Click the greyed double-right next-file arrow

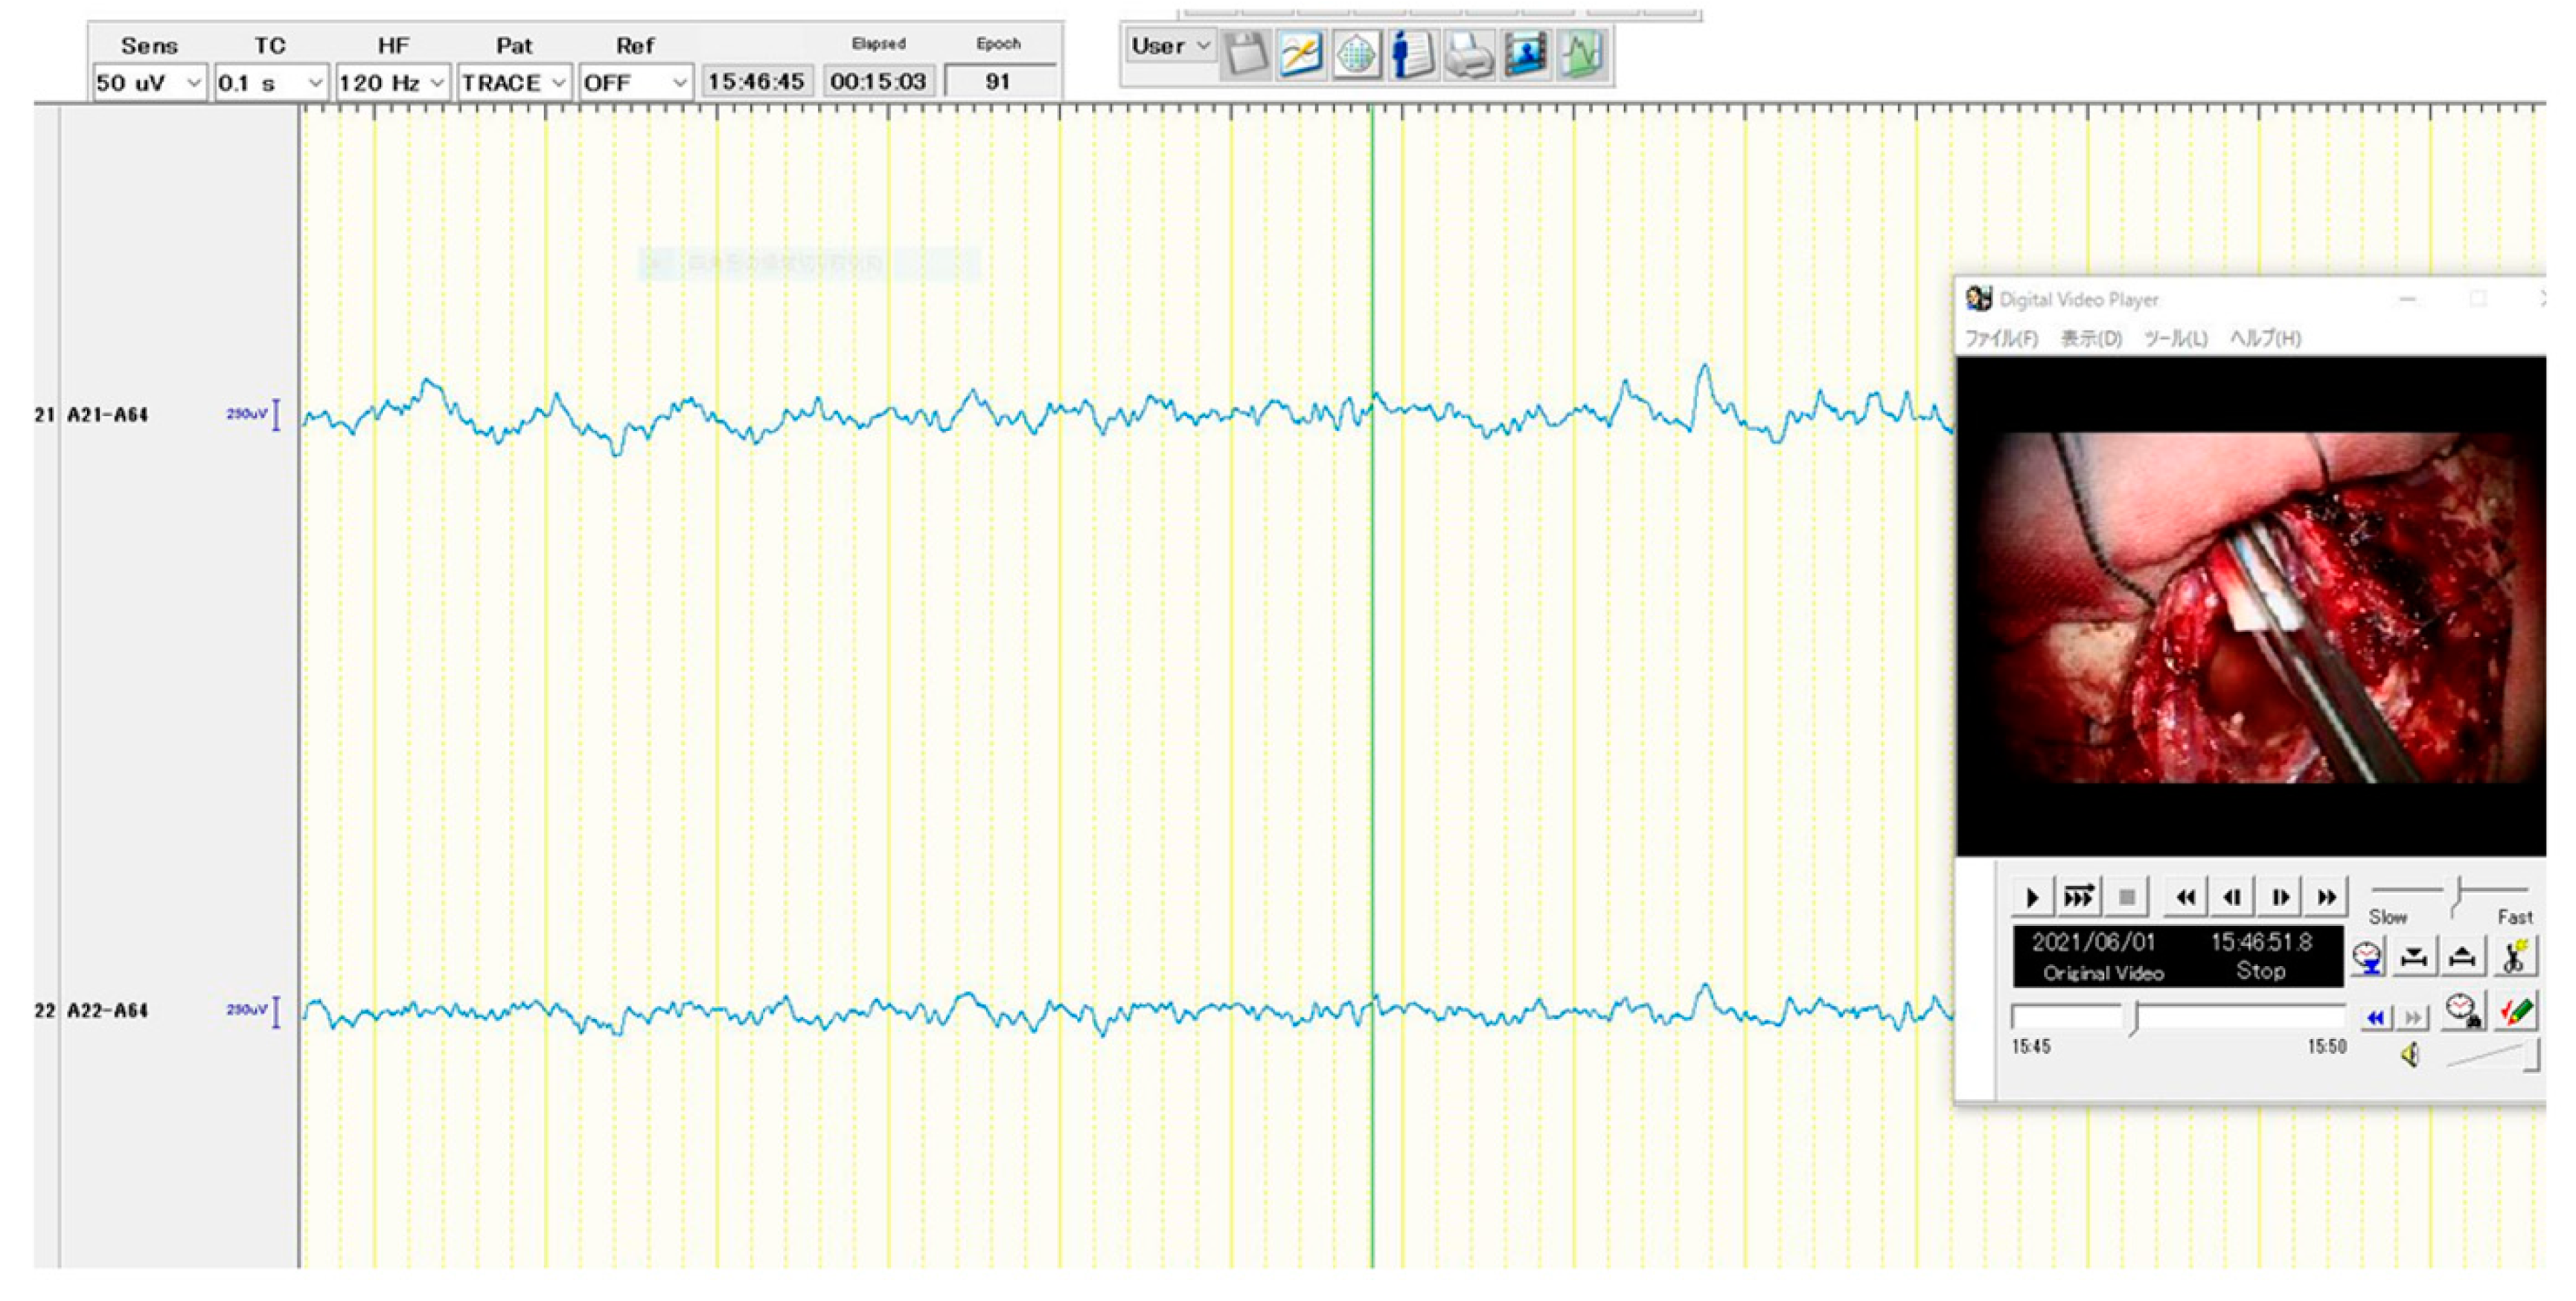point(2413,1018)
